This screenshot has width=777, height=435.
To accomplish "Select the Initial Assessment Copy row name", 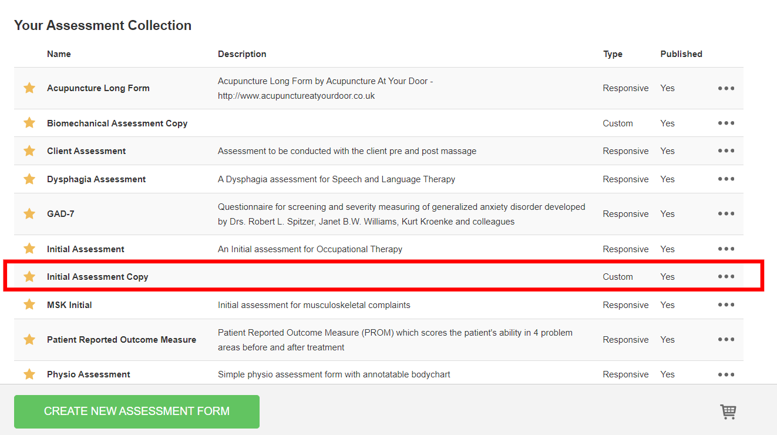I will 97,277.
